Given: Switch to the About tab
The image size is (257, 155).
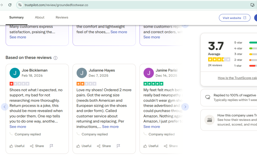Looking at the screenshot, I should [40, 17].
